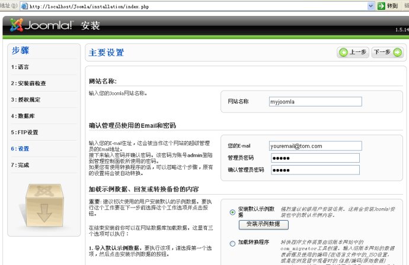Click the Joomla logo icon in header
The height and width of the screenshot is (265, 409).
pyautogui.click(x=17, y=25)
